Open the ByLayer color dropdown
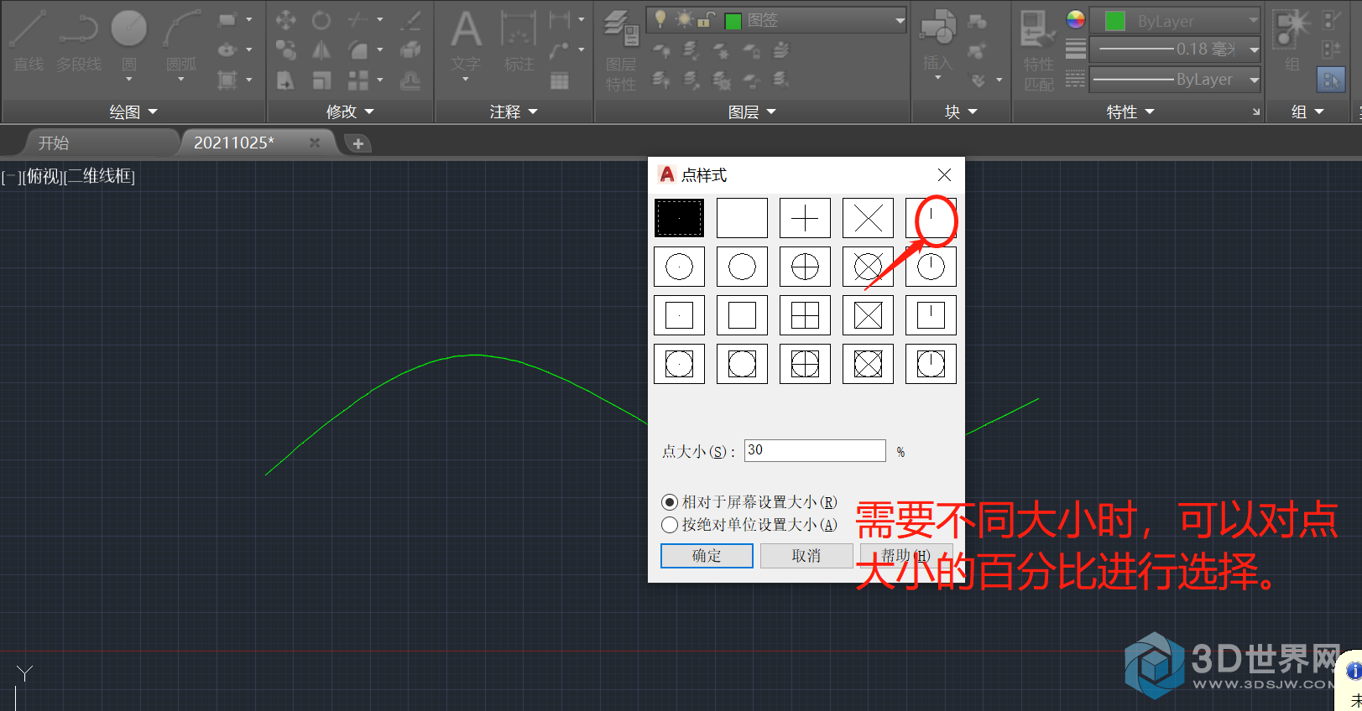The image size is (1362, 711). (1176, 21)
